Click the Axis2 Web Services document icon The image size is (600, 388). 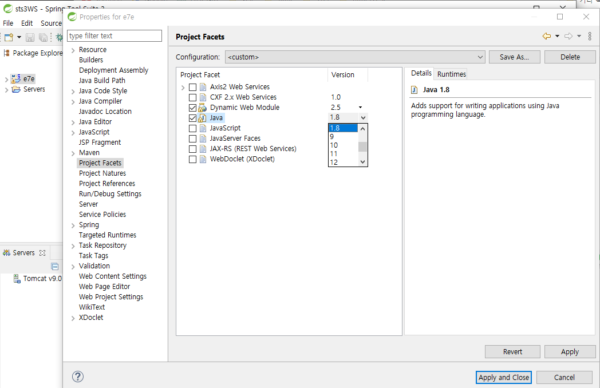click(x=203, y=87)
